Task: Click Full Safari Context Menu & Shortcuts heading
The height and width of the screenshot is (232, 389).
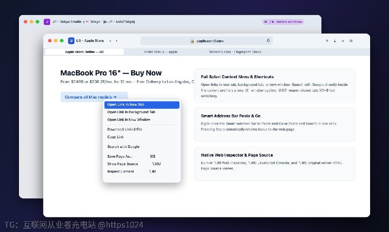Action: coord(237,77)
